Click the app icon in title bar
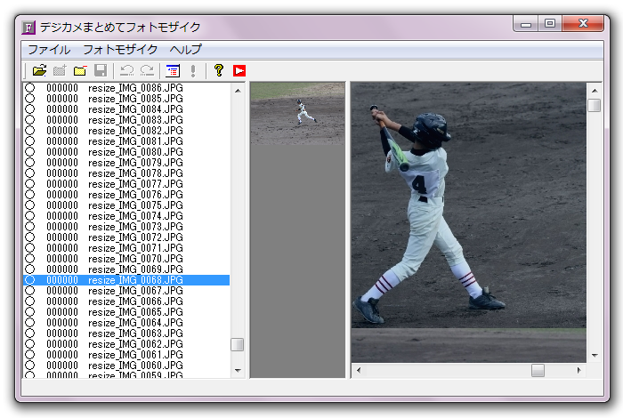The height and width of the screenshot is (418, 623). pyautogui.click(x=28, y=28)
